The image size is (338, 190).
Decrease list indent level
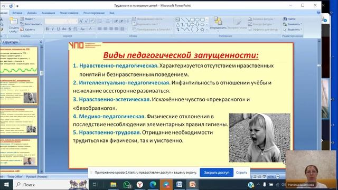pyautogui.click(x=116, y=21)
